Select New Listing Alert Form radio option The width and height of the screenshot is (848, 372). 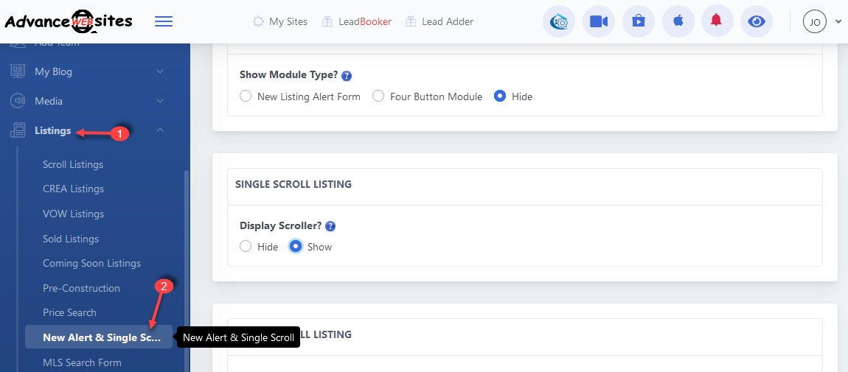pos(246,96)
